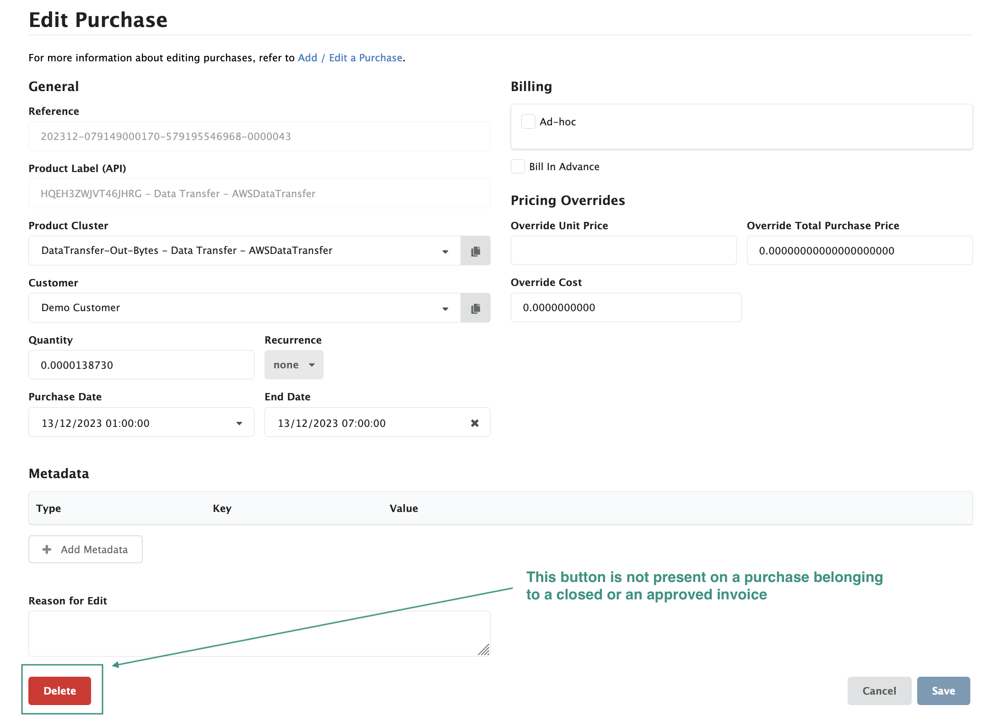Copy the Demo Customer value
1006x722 pixels.
[475, 307]
